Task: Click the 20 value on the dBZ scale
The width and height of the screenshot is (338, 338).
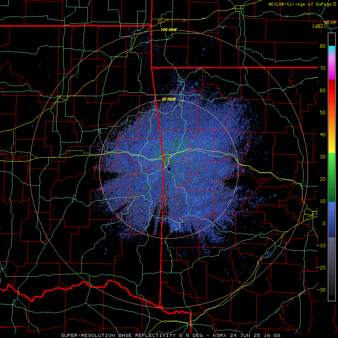Action: pos(323,179)
